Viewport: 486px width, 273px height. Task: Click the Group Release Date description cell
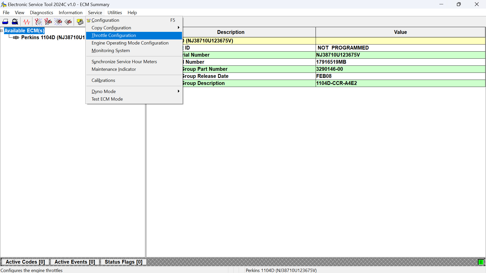[249, 76]
